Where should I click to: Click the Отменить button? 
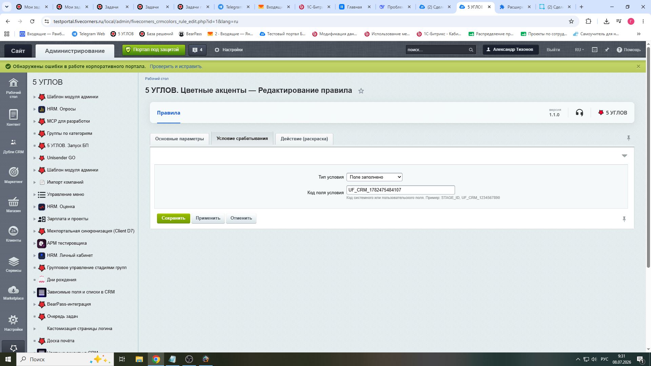coord(241,218)
